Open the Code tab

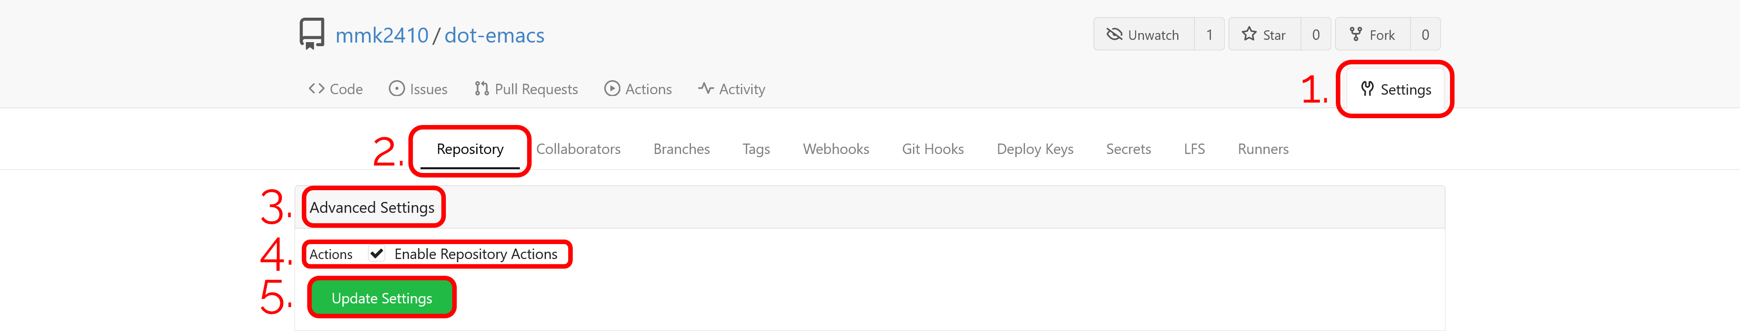[335, 89]
